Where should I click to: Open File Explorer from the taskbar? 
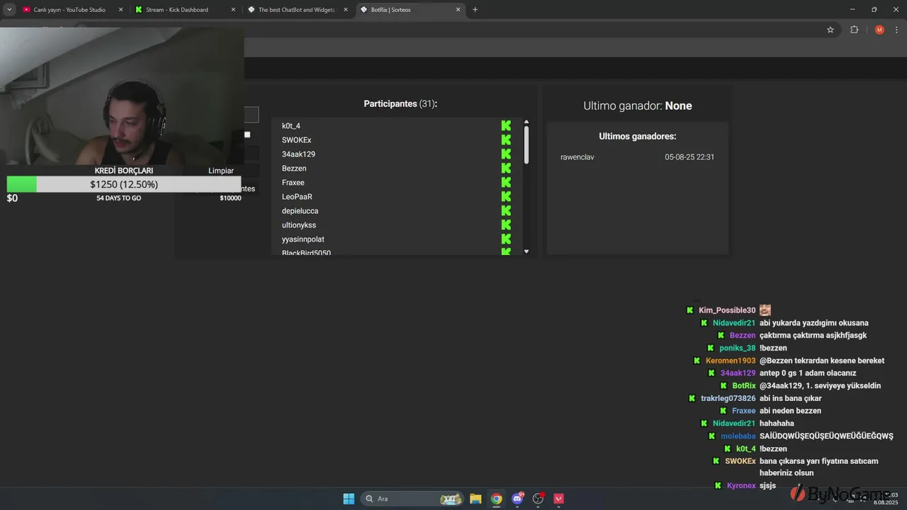click(475, 499)
